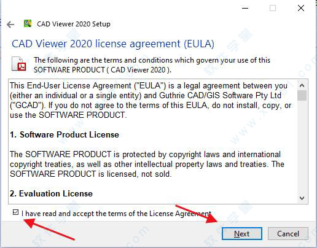Toggle the accept License Agreement checkbox

coord(15,212)
